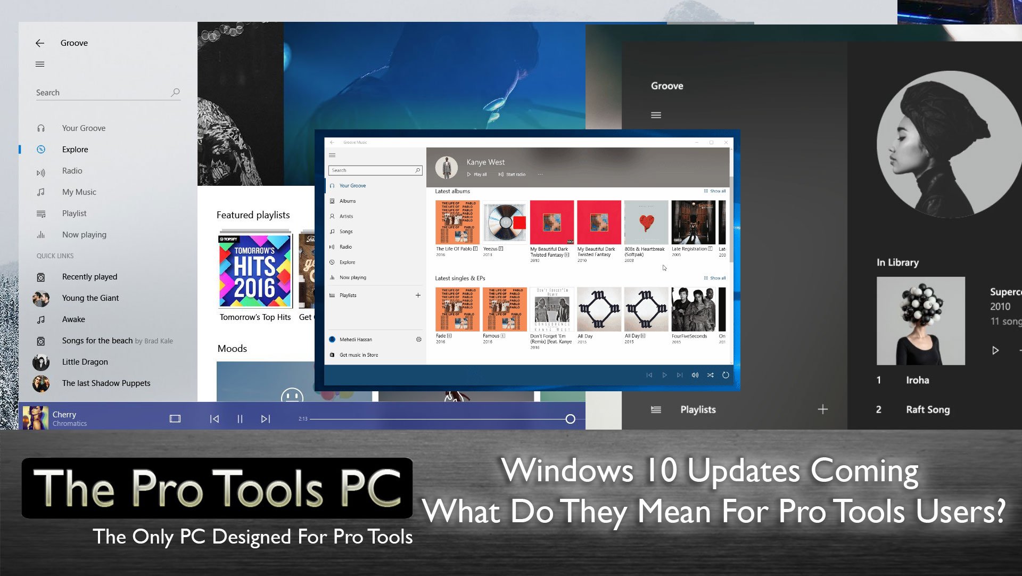The height and width of the screenshot is (576, 1022).
Task: Open the Young the Giant quick link
Action: pos(90,298)
